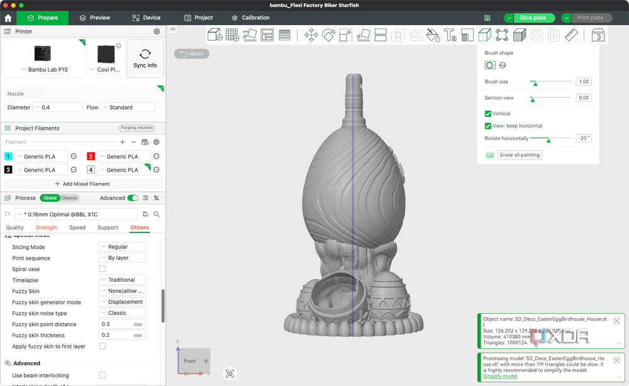Select the Lay on face tool
Screen dimensions: 629x386
point(364,35)
